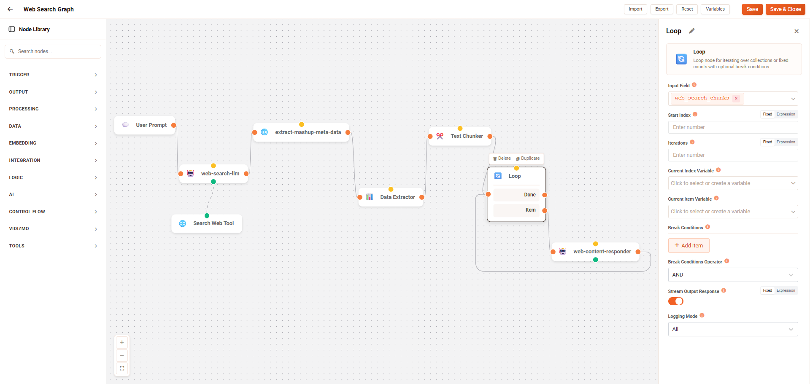Toggle the Stream Output Response switch off
Image resolution: width=810 pixels, height=384 pixels.
[x=675, y=301]
